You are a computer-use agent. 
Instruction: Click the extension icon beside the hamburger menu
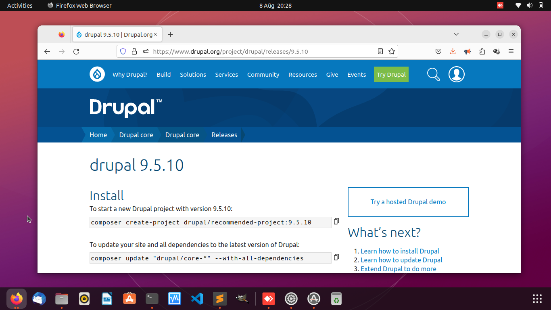click(497, 51)
